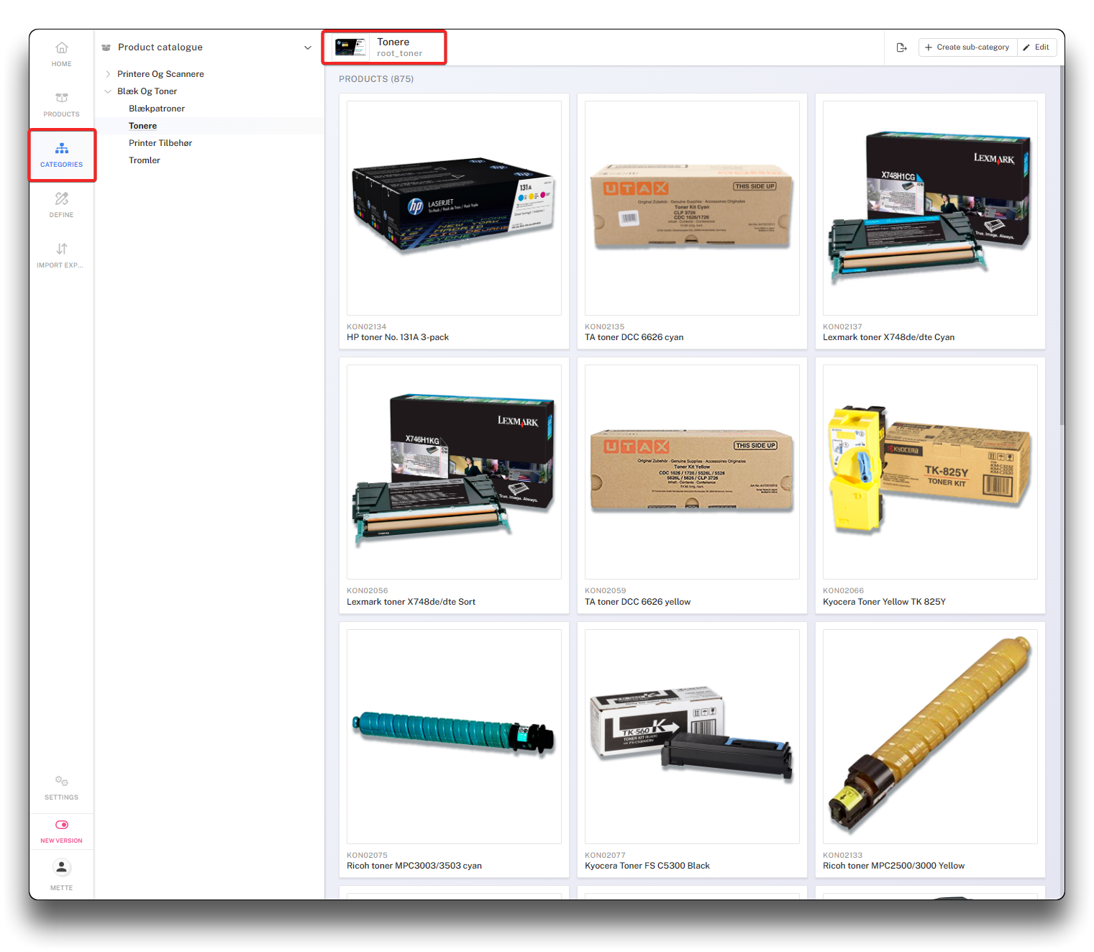Open Kyocera Toner Yellow TK 825Y image

click(x=930, y=472)
